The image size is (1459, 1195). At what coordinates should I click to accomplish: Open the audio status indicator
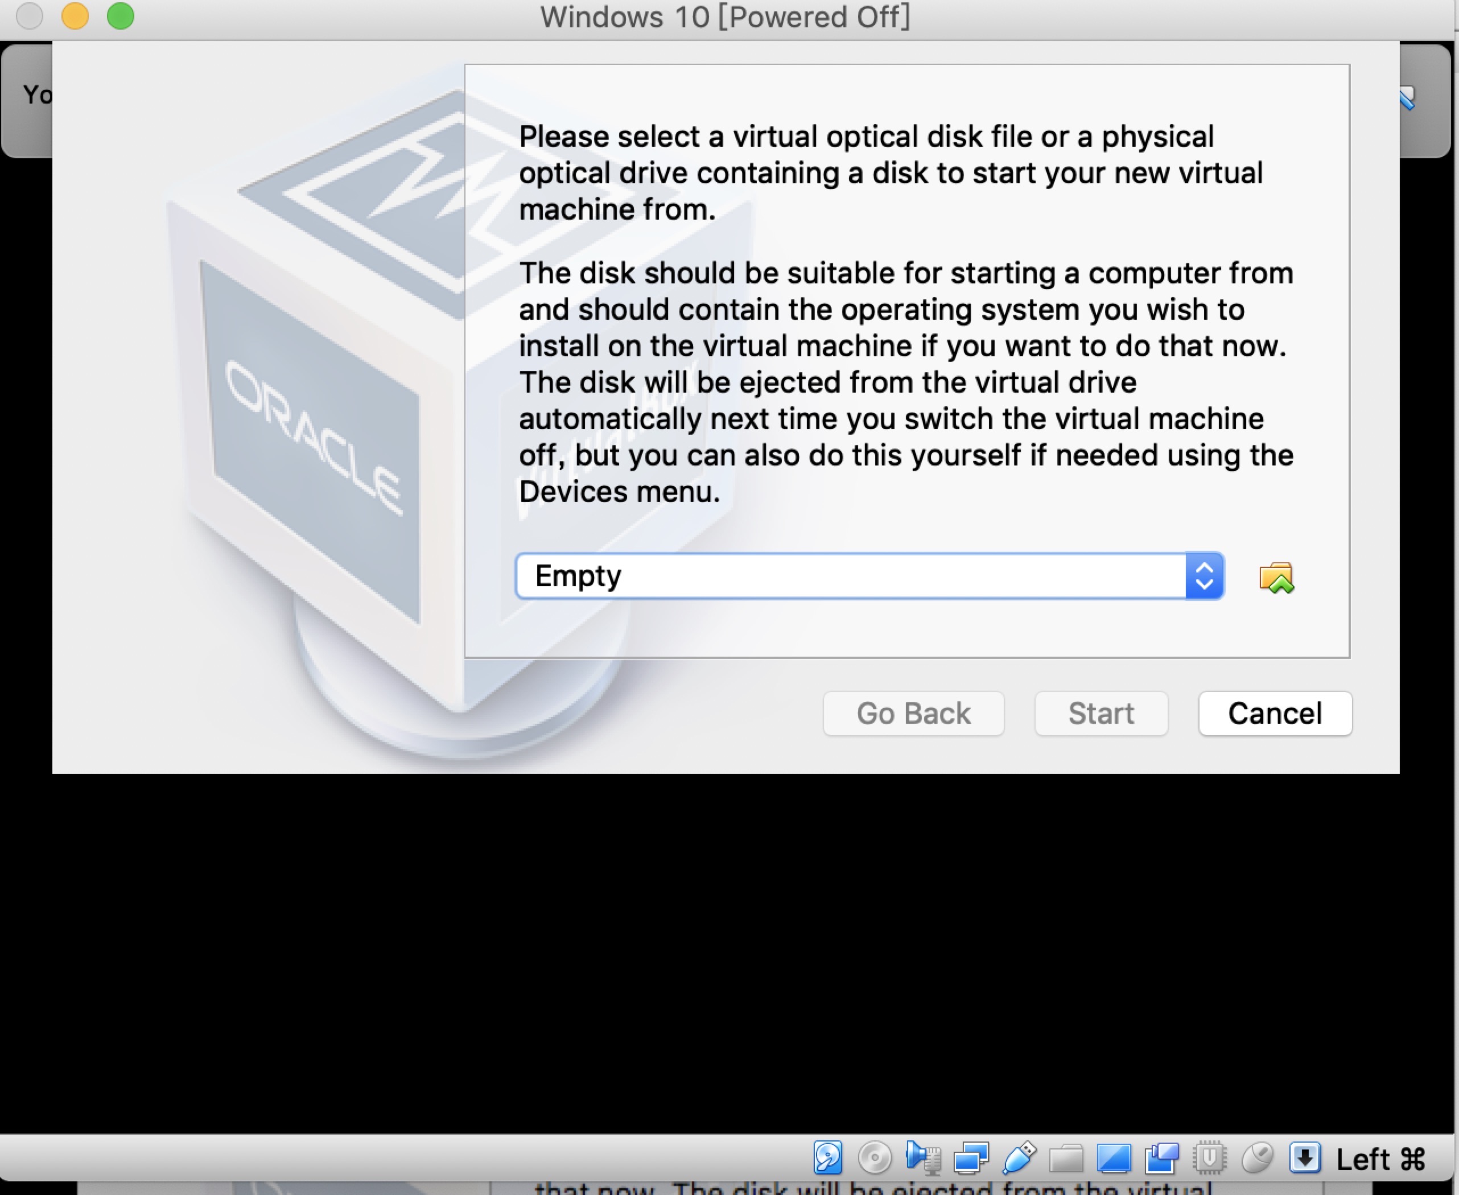tap(924, 1158)
